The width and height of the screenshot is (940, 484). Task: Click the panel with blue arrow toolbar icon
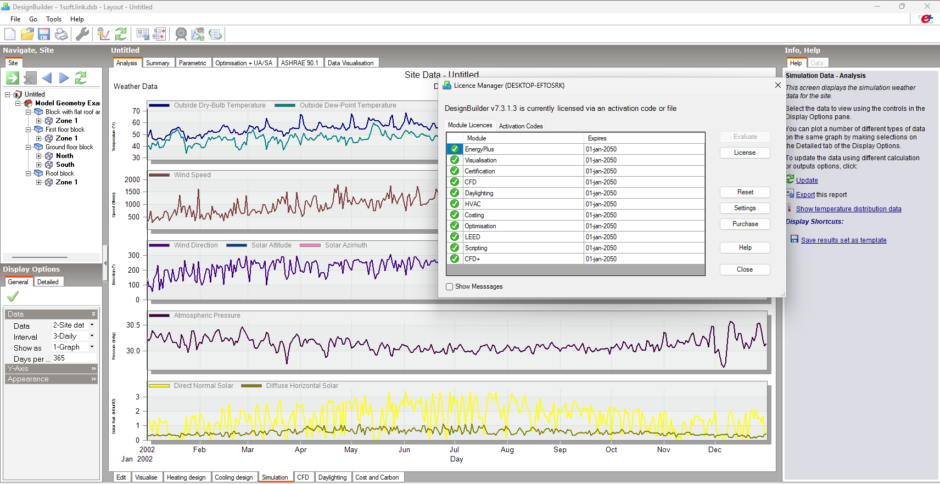tap(143, 34)
